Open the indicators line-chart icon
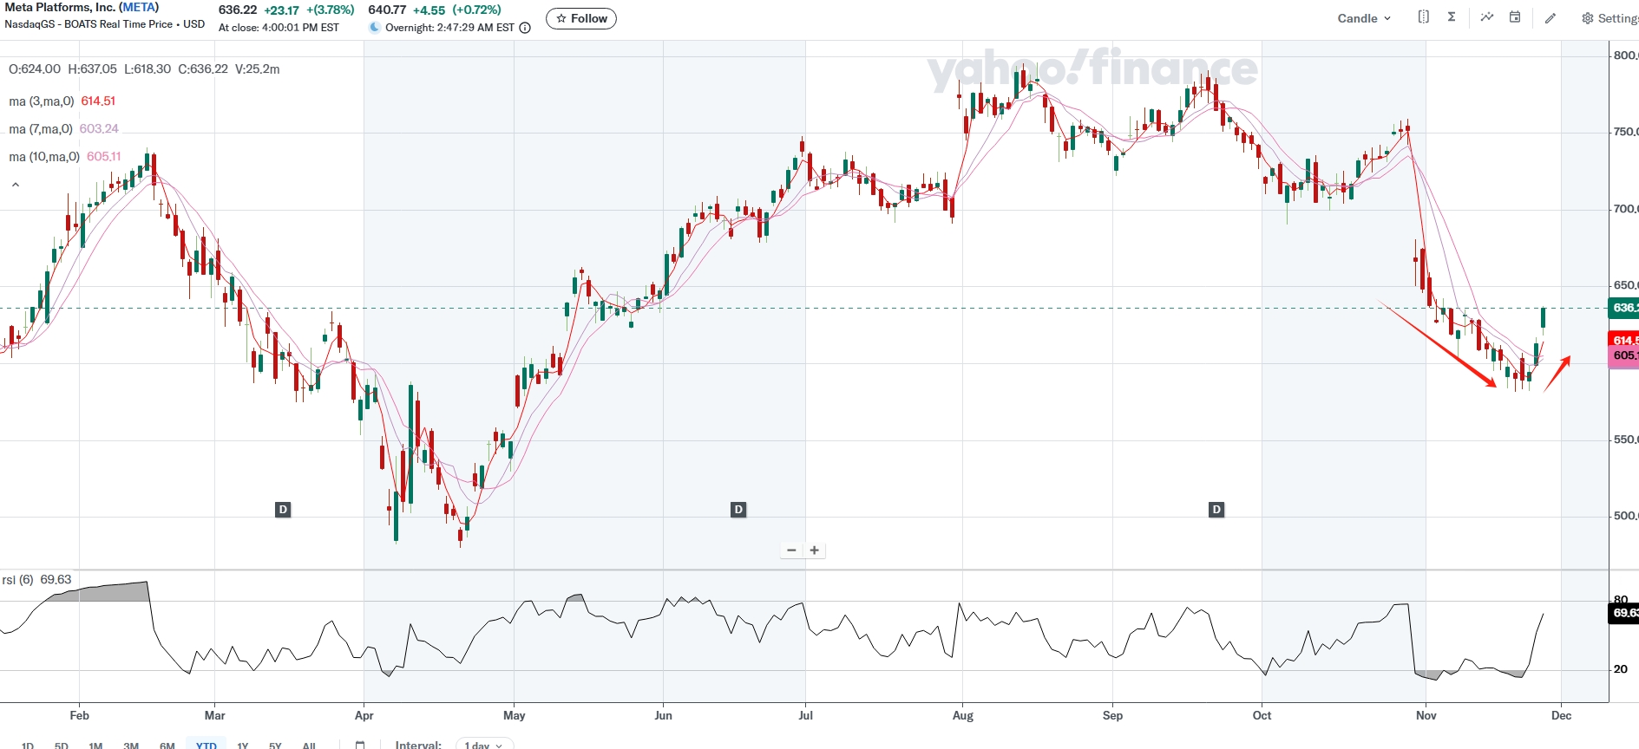The height and width of the screenshot is (749, 1639). point(1486,17)
